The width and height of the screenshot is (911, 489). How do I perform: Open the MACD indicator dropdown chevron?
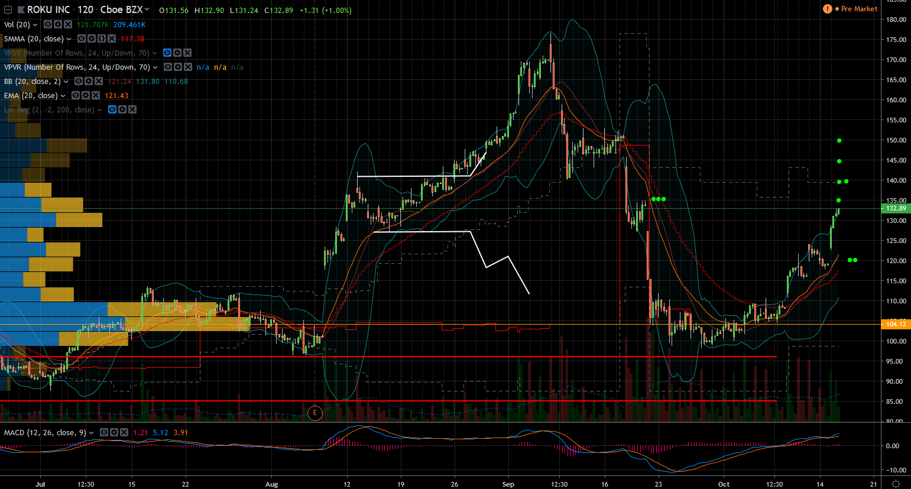click(x=91, y=433)
